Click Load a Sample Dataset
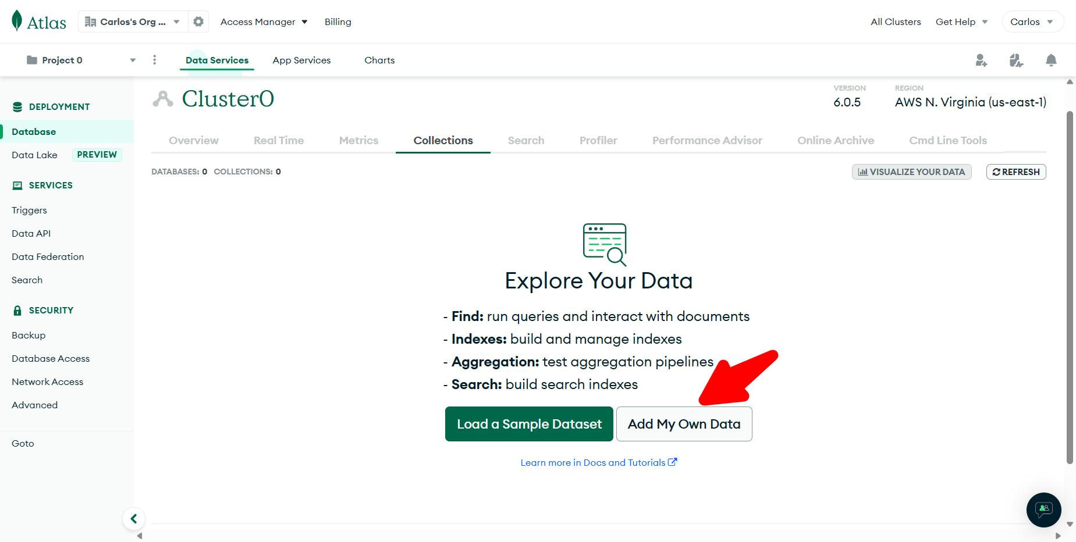 (529, 424)
